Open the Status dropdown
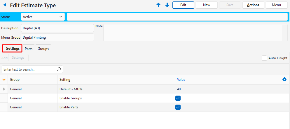The height and width of the screenshot is (129, 290). pos(43,17)
